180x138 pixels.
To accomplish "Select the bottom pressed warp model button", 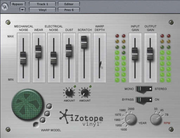I will point(36,125).
